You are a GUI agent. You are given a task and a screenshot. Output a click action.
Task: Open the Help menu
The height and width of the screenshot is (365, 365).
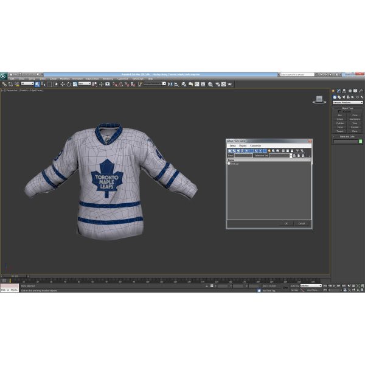pos(150,79)
